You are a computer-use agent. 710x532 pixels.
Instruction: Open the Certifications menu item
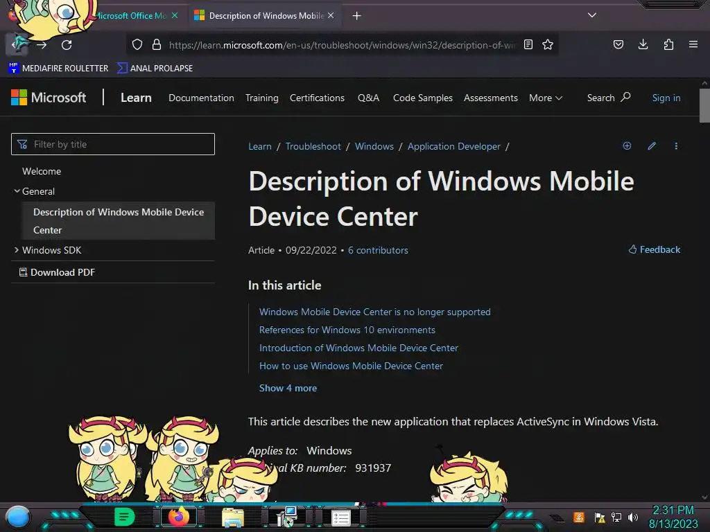point(317,98)
